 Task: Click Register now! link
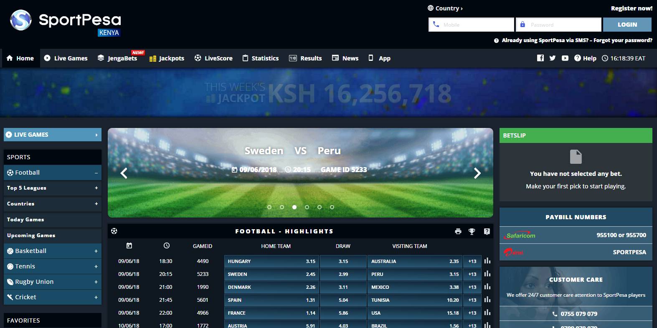point(632,8)
